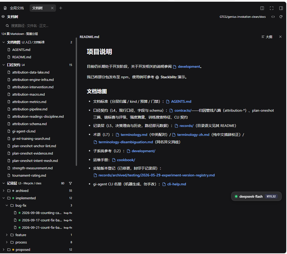Collapse the bug-fix folder
The image size is (287, 254).
7,205
